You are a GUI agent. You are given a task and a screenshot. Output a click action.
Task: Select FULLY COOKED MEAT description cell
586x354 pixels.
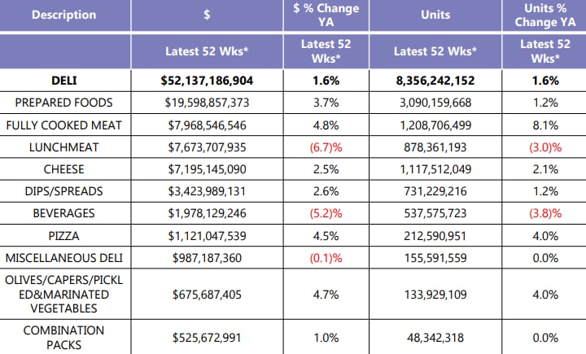[x=64, y=125]
